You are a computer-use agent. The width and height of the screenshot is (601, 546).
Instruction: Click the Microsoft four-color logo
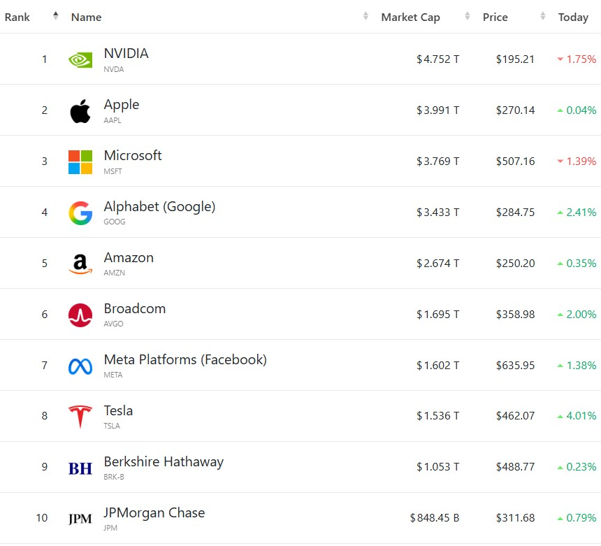[80, 161]
